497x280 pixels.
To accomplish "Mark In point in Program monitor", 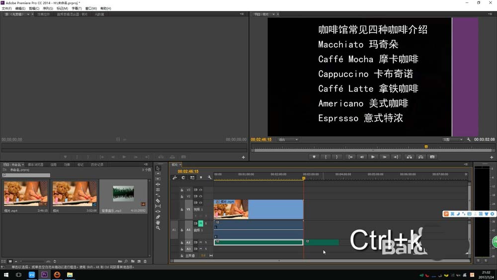I will point(326,157).
